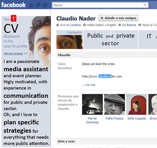
Task: View Sofia Coppola photo thumbnail
Action: pos(136,104)
